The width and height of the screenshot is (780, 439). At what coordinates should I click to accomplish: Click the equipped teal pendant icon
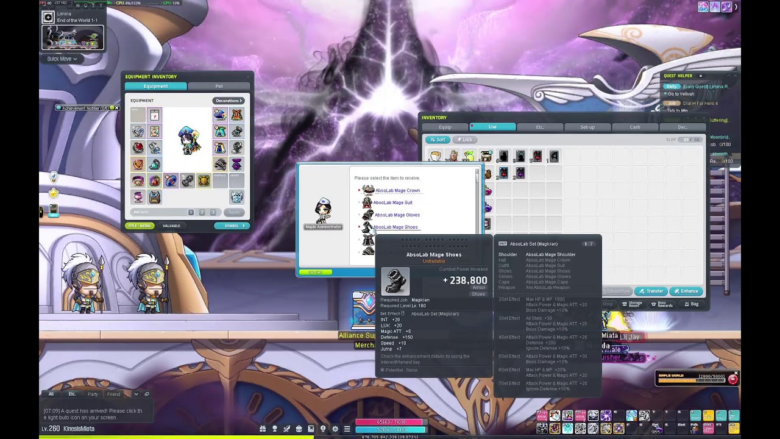[x=155, y=164]
